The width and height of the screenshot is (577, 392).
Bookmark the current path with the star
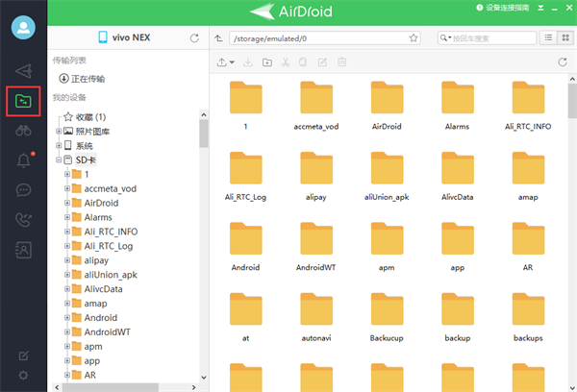click(x=414, y=37)
